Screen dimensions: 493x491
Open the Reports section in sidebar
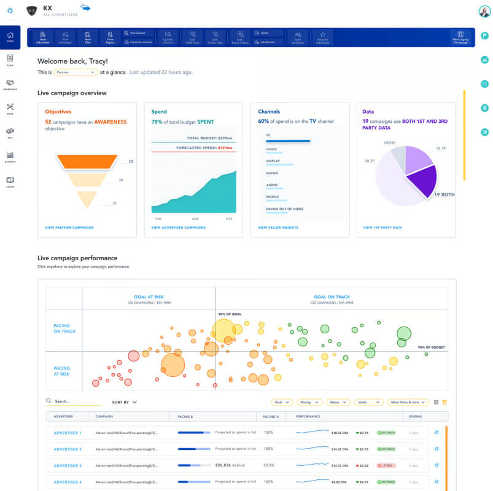pyautogui.click(x=10, y=157)
